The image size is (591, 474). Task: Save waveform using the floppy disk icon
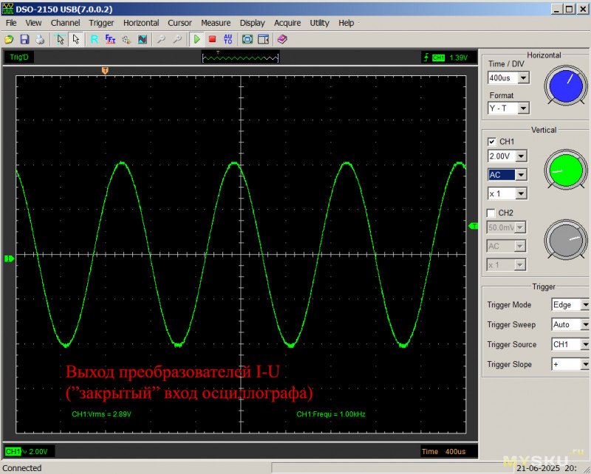pyautogui.click(x=24, y=39)
